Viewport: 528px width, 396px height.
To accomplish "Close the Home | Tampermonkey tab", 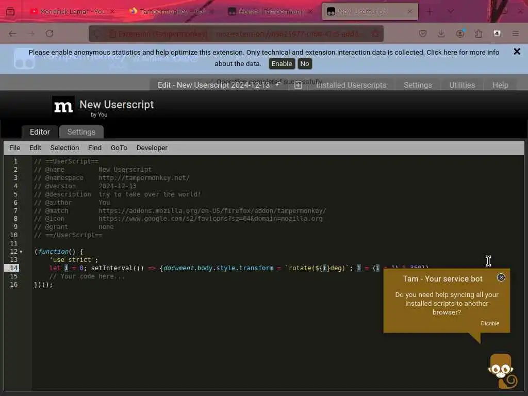I will coord(310,11).
